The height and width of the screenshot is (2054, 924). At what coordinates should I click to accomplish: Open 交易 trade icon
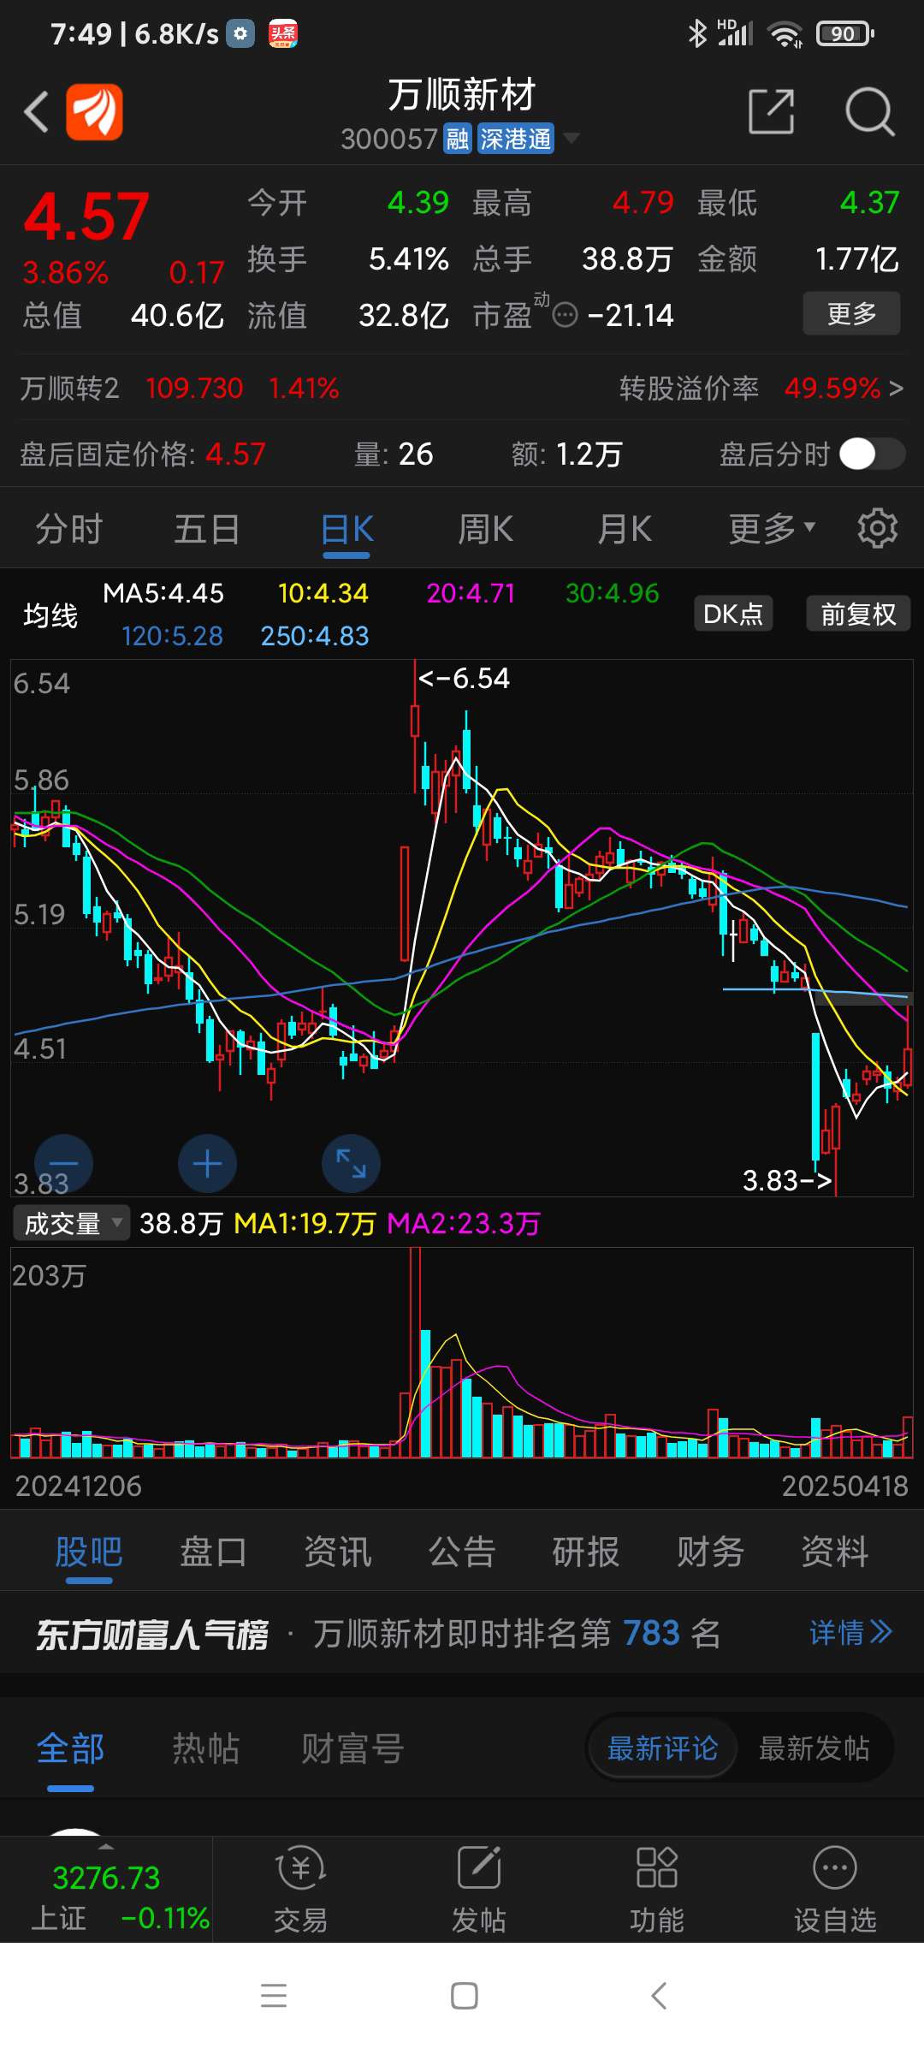[300, 1889]
